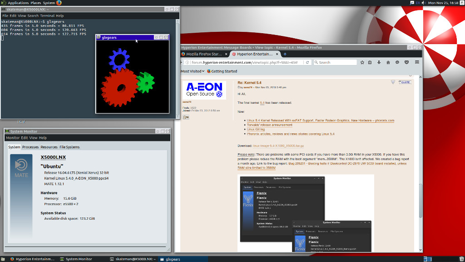Open the terminal's View menu
The image size is (465, 262).
pyautogui.click(x=22, y=16)
